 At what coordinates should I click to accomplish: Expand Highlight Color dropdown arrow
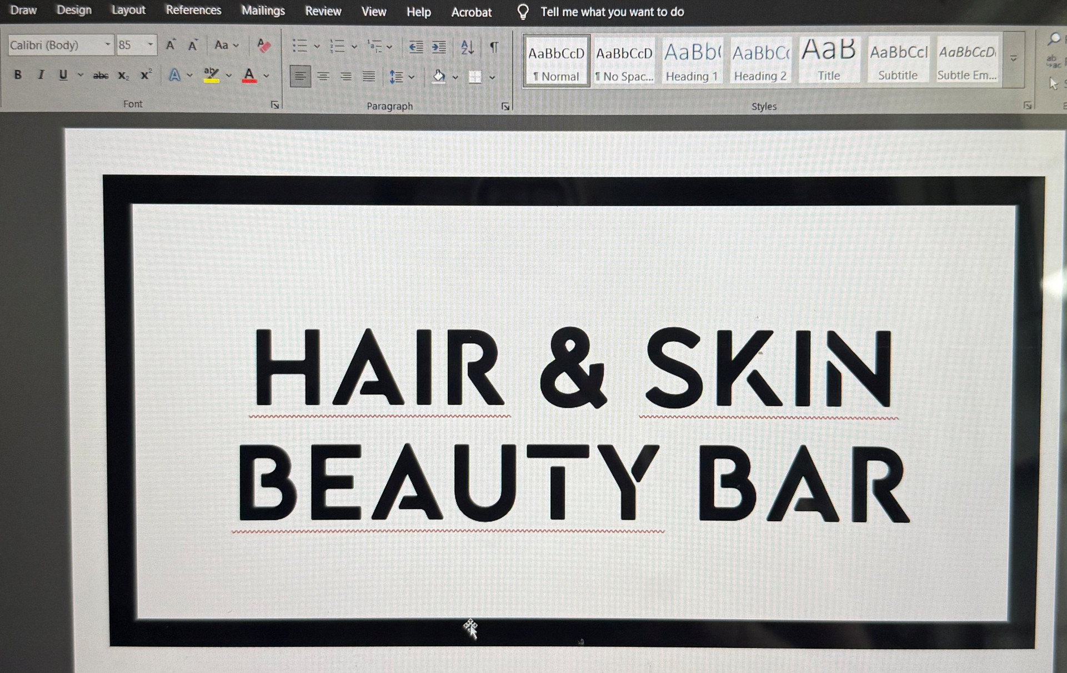(x=228, y=76)
